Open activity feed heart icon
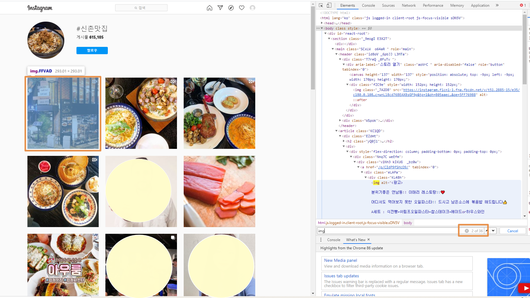This screenshot has height=298, width=530. (x=242, y=8)
